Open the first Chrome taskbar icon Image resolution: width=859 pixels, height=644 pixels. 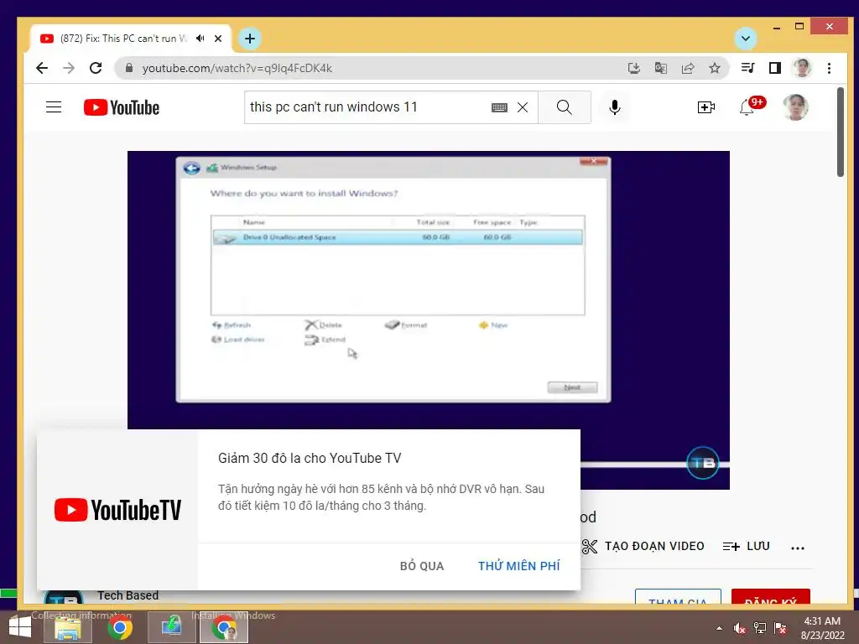click(x=119, y=627)
